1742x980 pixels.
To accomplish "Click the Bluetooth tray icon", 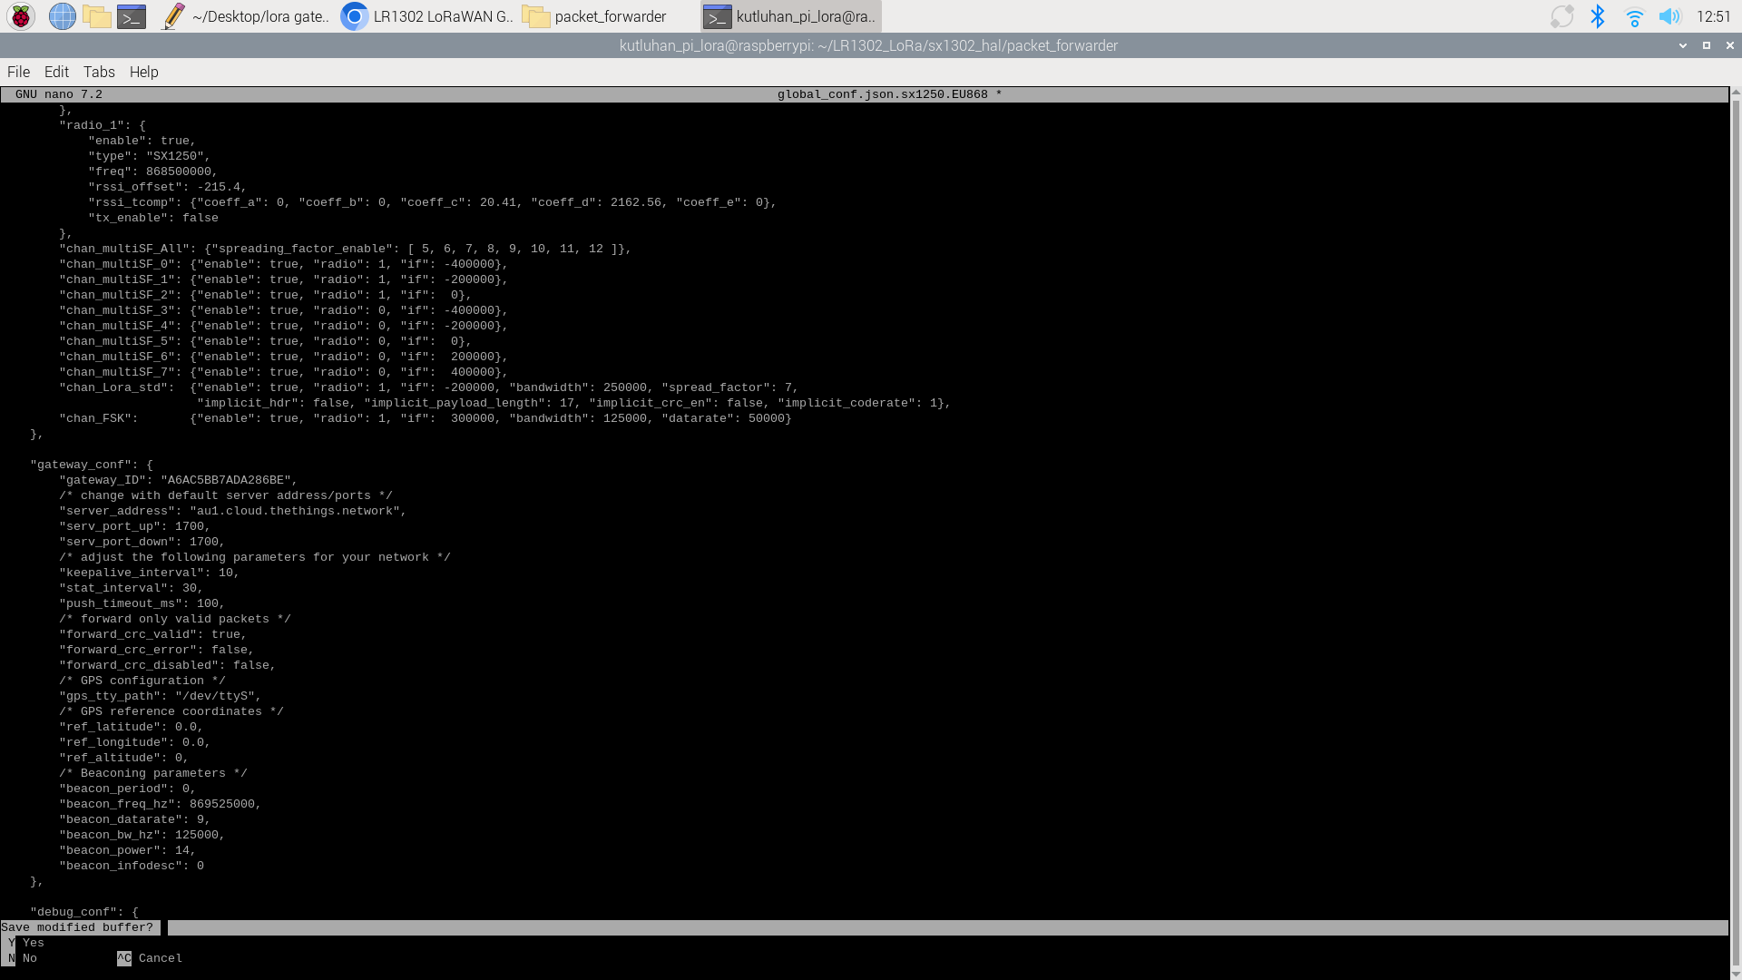I will coord(1598,16).
